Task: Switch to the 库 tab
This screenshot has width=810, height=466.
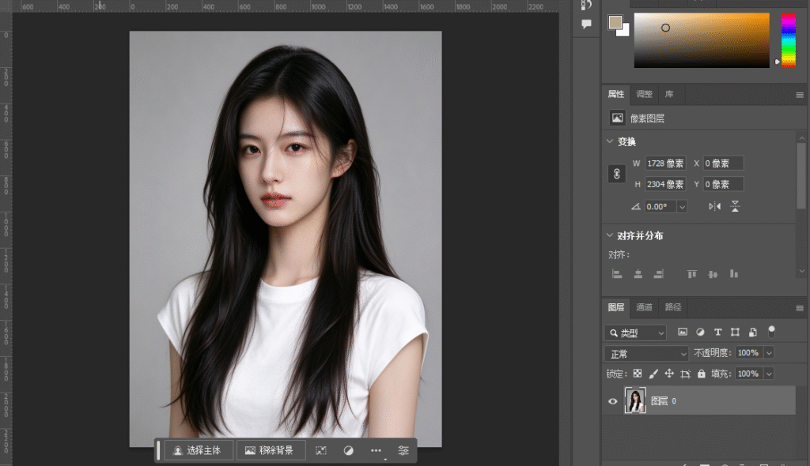Action: click(x=669, y=94)
